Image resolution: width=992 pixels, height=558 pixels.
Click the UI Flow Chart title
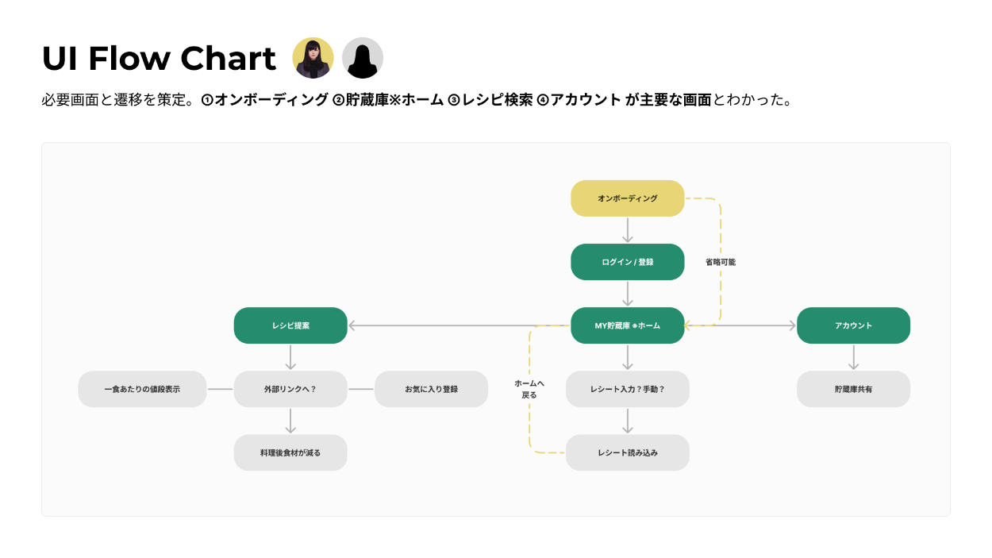159,59
